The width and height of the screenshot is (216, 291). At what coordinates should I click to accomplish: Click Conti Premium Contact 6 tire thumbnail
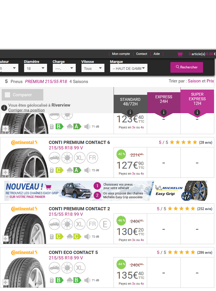[24, 163]
